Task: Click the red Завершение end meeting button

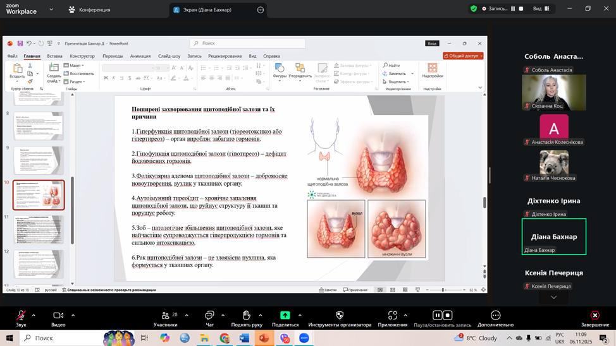Action: (x=594, y=315)
